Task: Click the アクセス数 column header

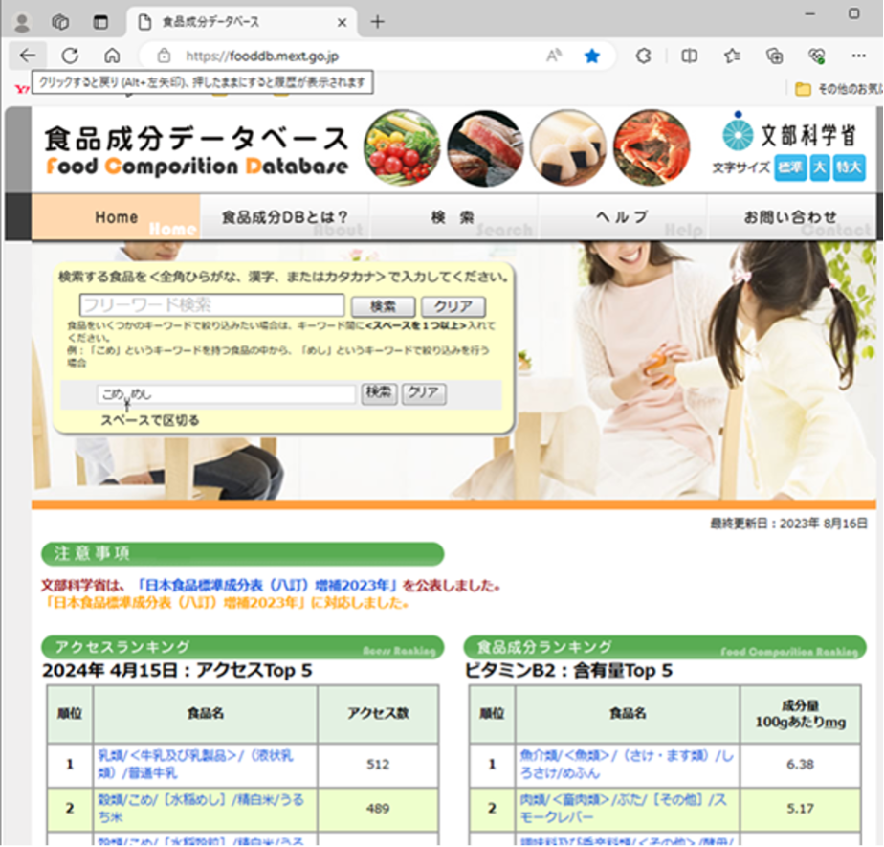Action: [378, 713]
